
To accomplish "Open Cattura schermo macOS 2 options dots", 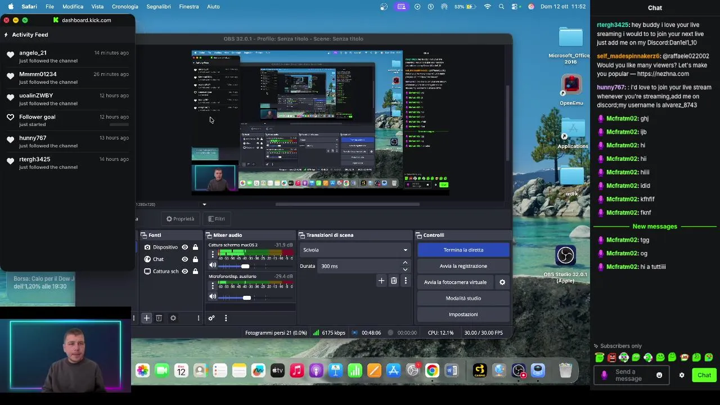I will (213, 255).
